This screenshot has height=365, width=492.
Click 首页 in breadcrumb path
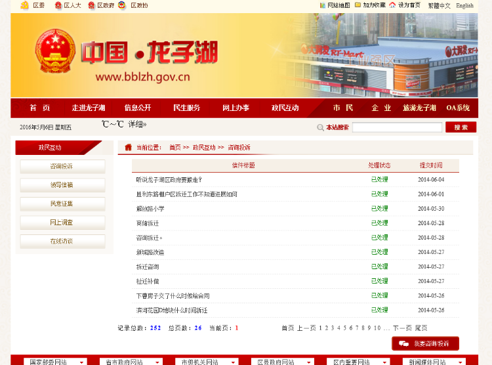coord(175,147)
